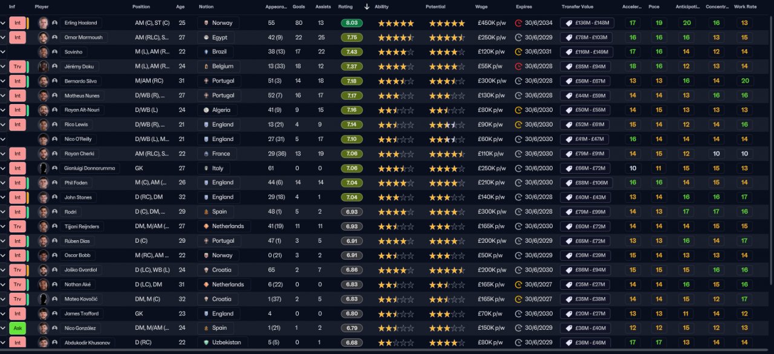The height and width of the screenshot is (354, 774).
Task: Click the sort direction arrow next to Rating
Action: click(366, 7)
